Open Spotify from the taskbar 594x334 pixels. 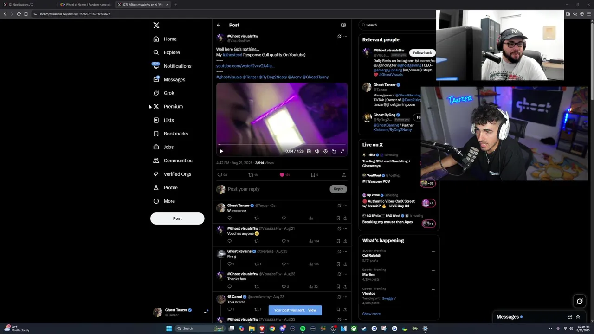[303, 328]
